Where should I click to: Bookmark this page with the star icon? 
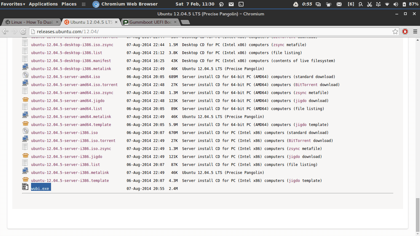tap(395, 31)
